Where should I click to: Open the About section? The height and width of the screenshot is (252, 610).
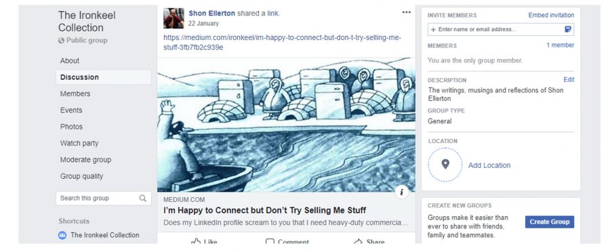coord(70,61)
